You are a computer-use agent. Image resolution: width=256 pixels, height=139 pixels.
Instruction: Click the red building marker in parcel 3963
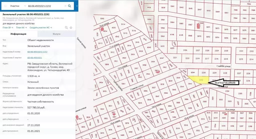click(x=157, y=72)
